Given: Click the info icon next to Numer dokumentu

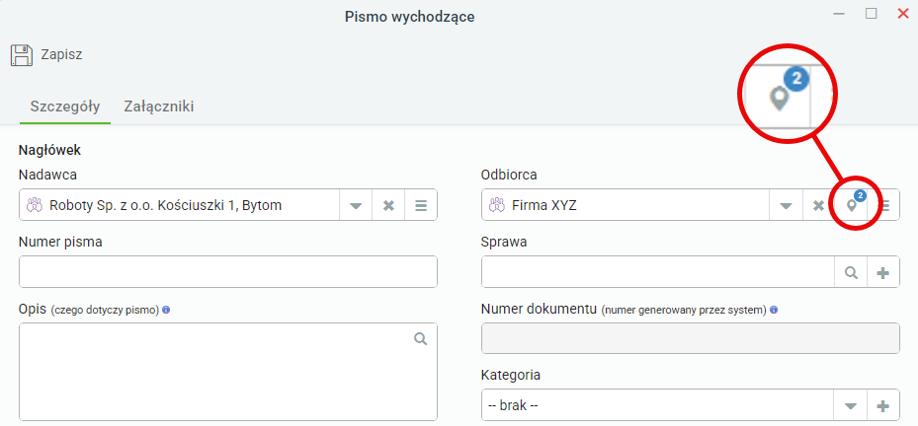Looking at the screenshot, I should pos(774,310).
